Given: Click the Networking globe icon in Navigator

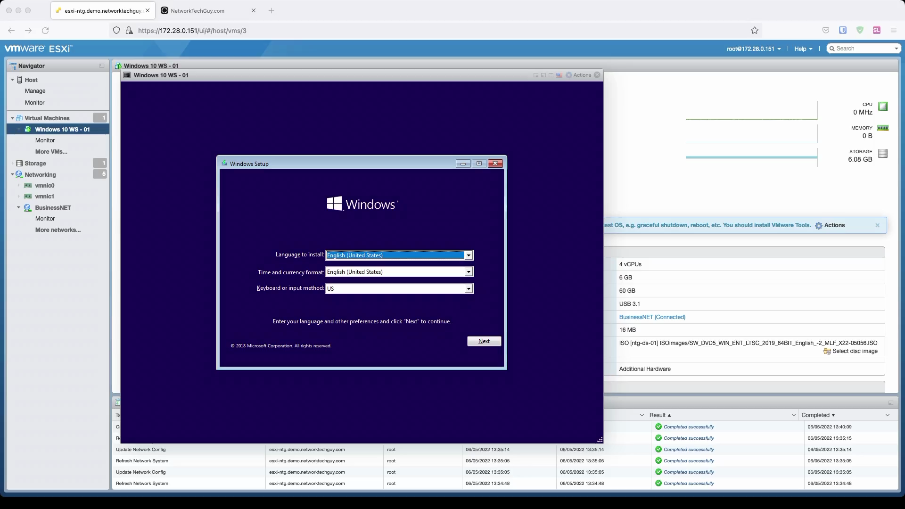Looking at the screenshot, I should [19, 175].
